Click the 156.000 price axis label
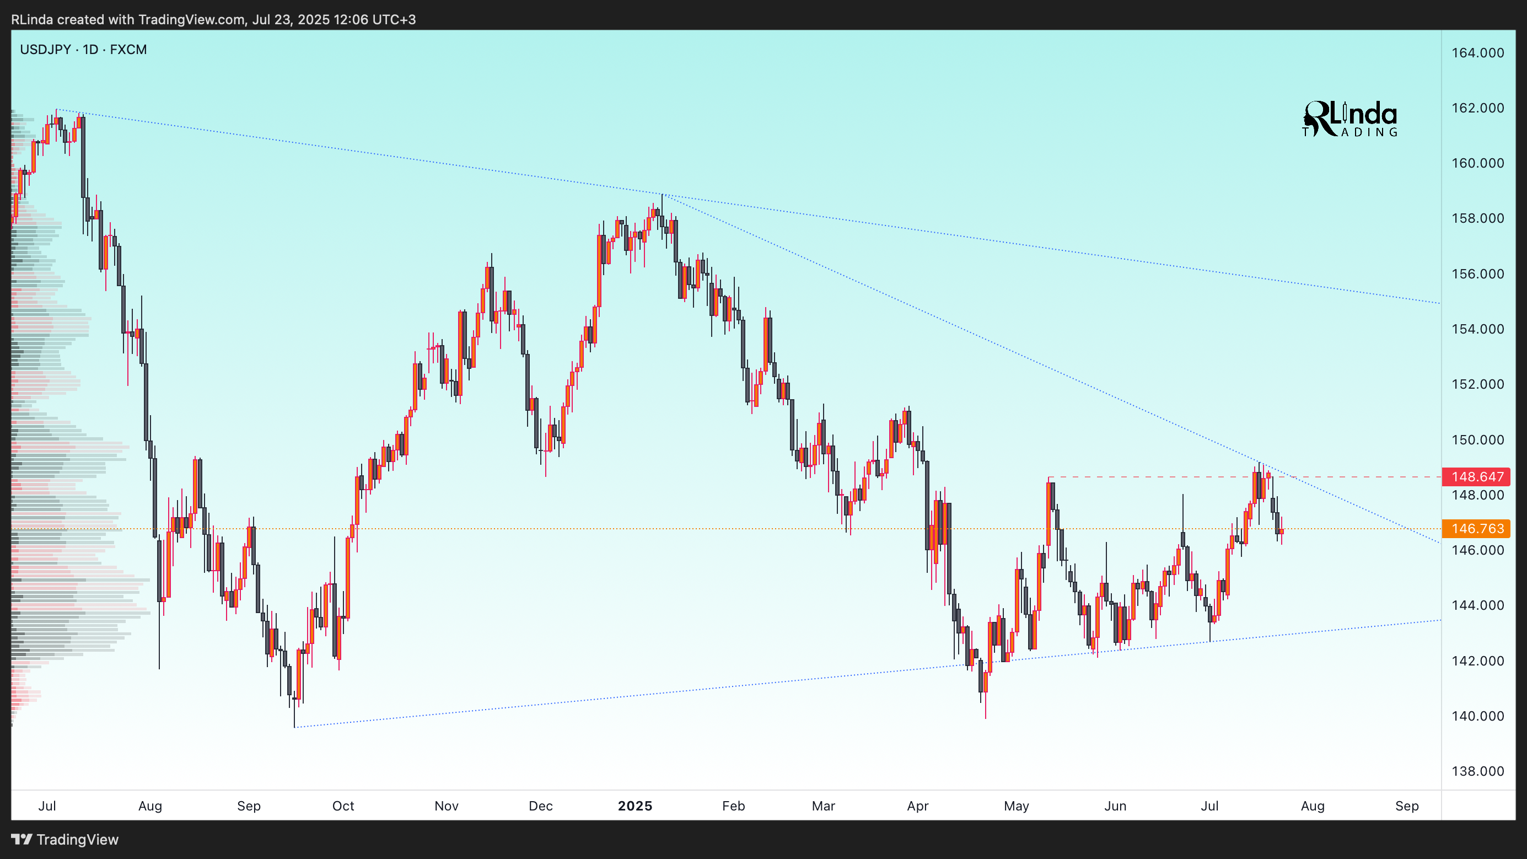 (x=1478, y=274)
